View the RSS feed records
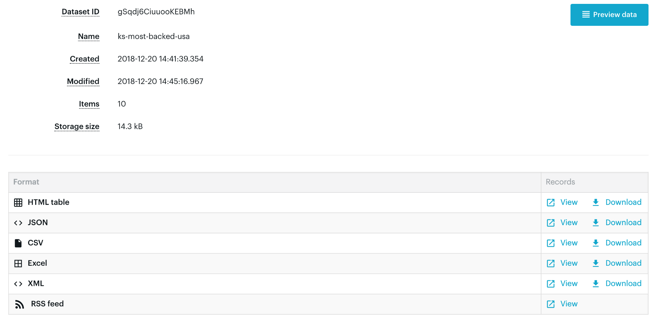This screenshot has width=654, height=319. 569,304
